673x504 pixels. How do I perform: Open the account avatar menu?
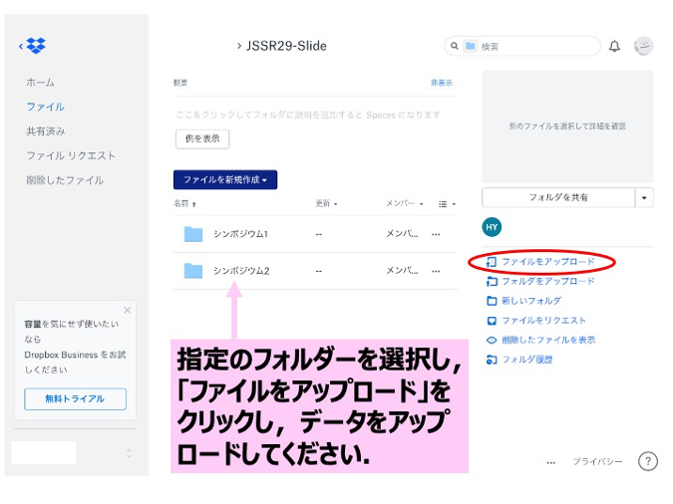tap(643, 46)
